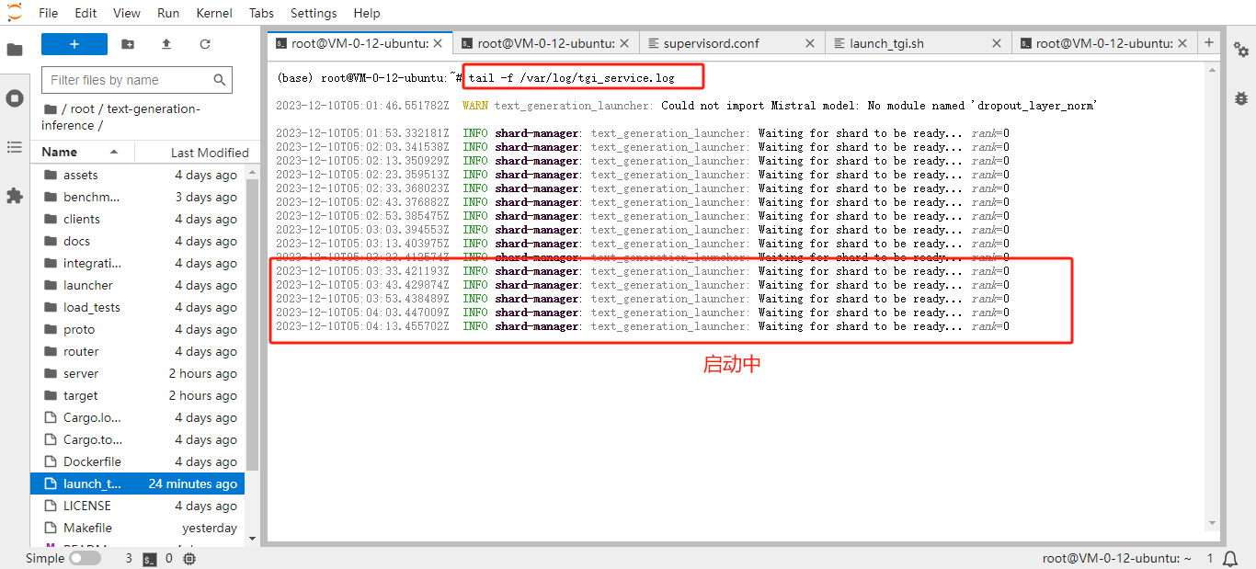Click the terminal command line text

[571, 77]
